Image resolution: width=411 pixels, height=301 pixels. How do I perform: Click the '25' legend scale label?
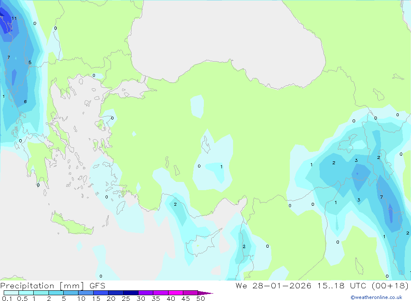point(126,299)
